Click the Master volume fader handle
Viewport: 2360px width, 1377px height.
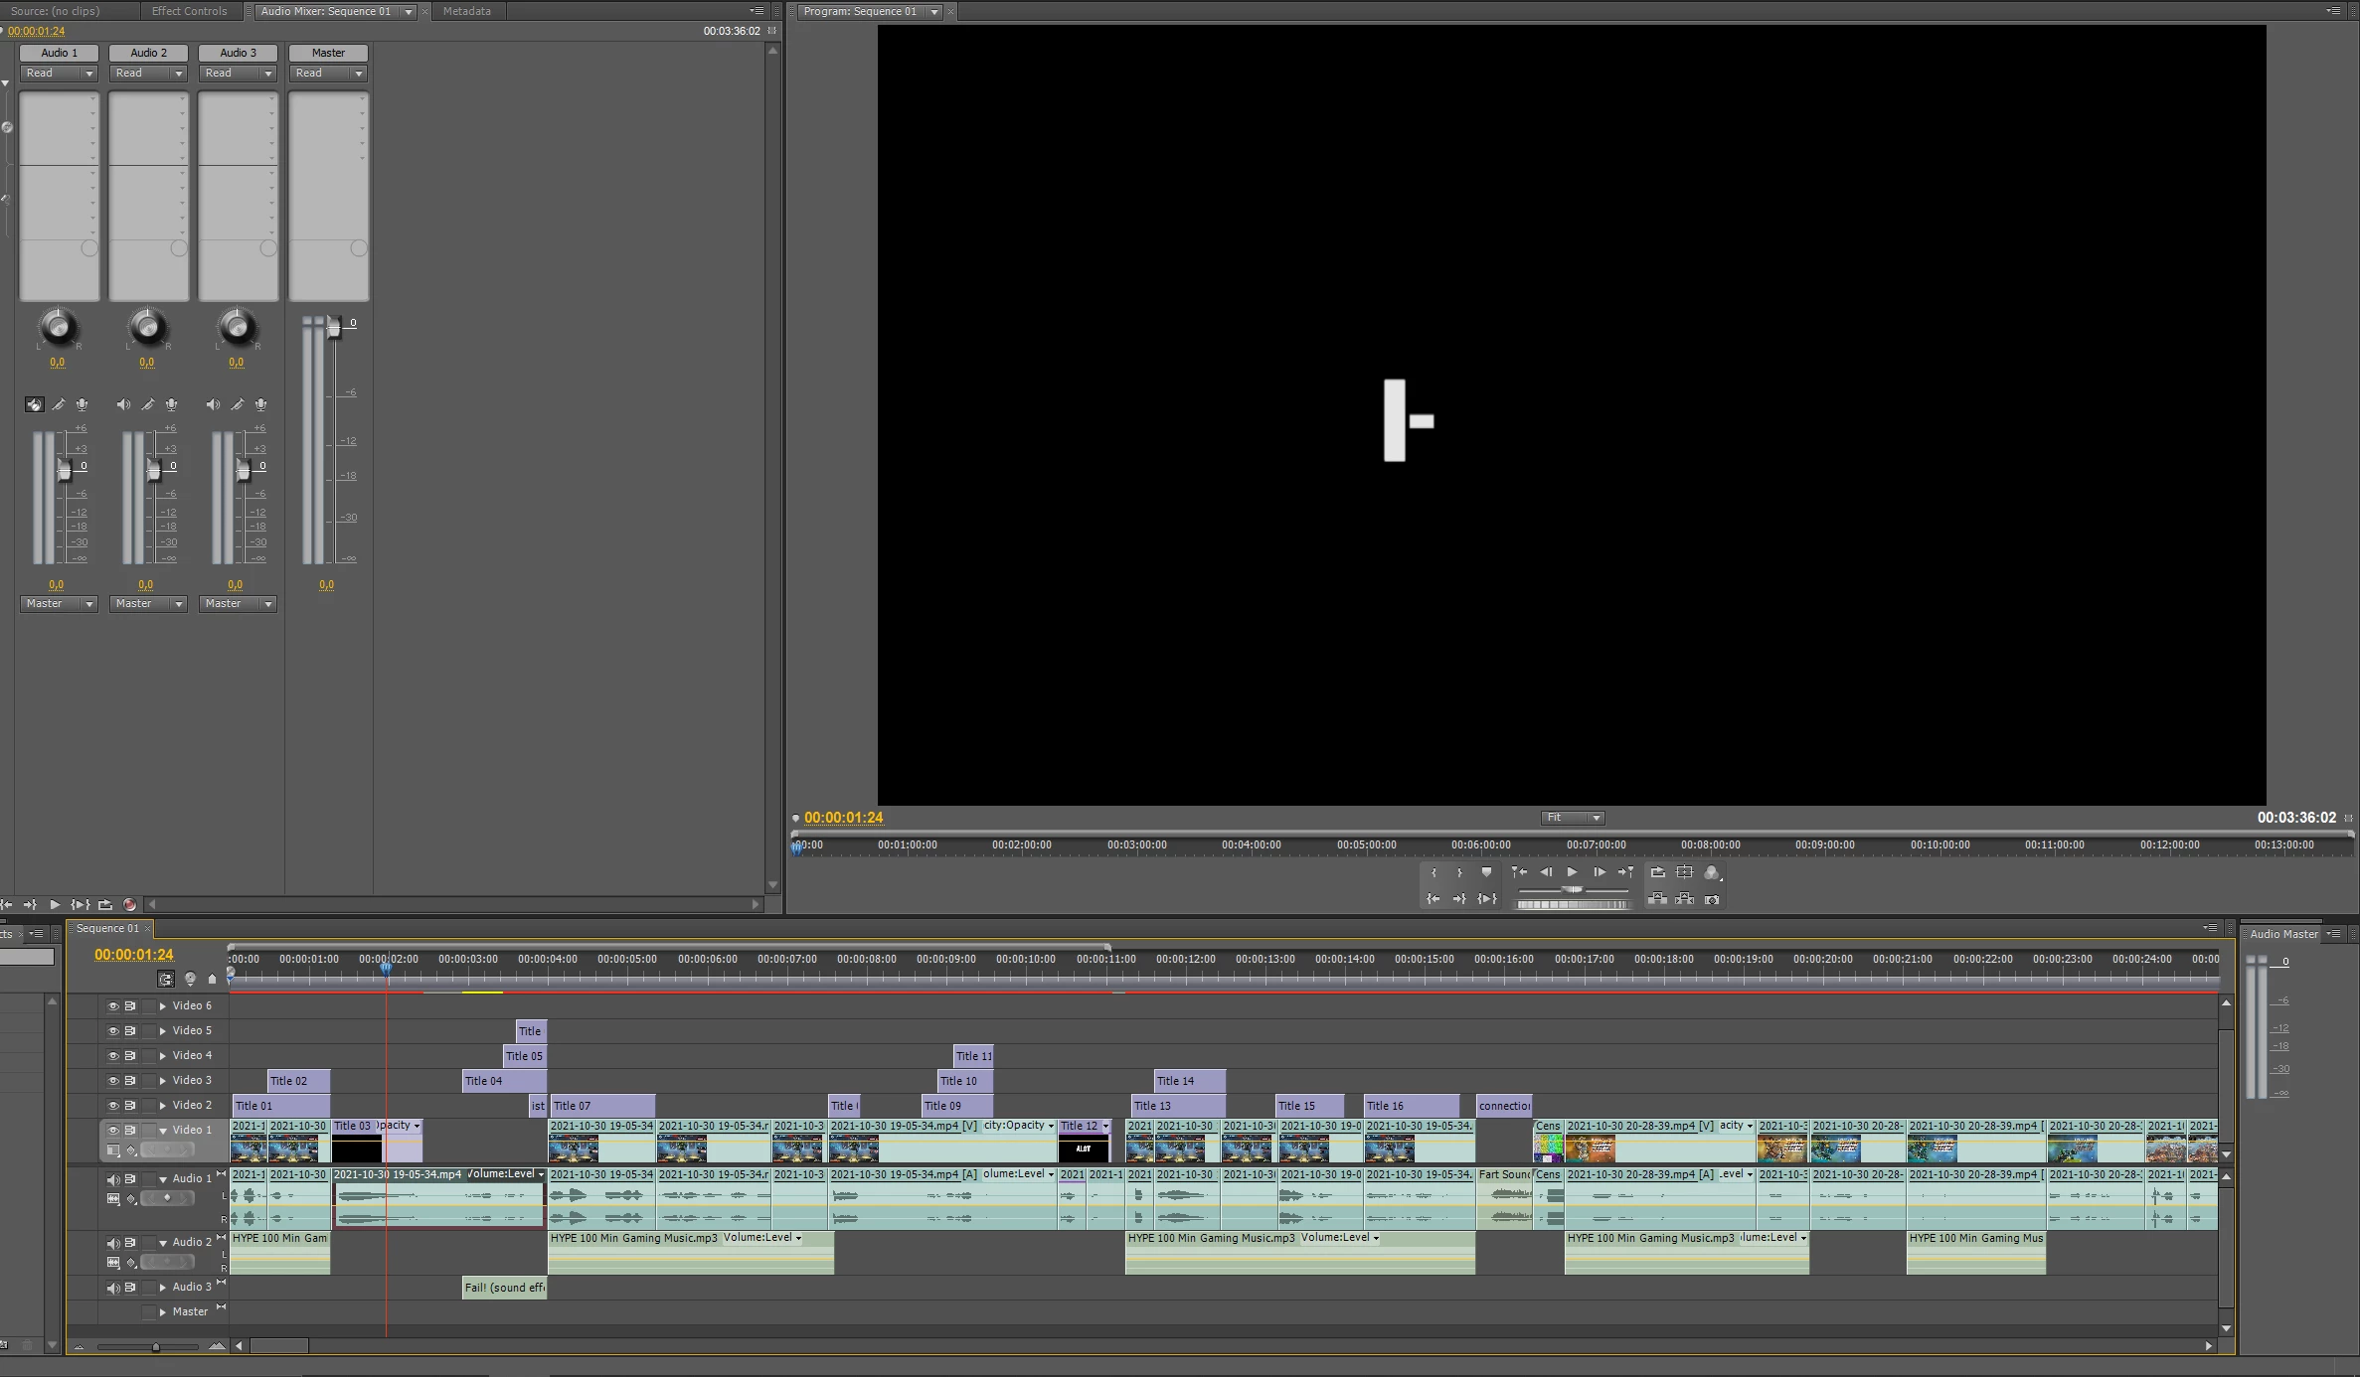point(334,327)
